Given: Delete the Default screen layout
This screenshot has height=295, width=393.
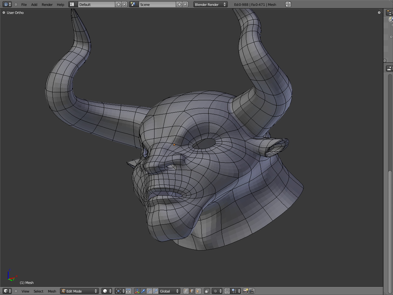Looking at the screenshot, I should coord(124,4).
